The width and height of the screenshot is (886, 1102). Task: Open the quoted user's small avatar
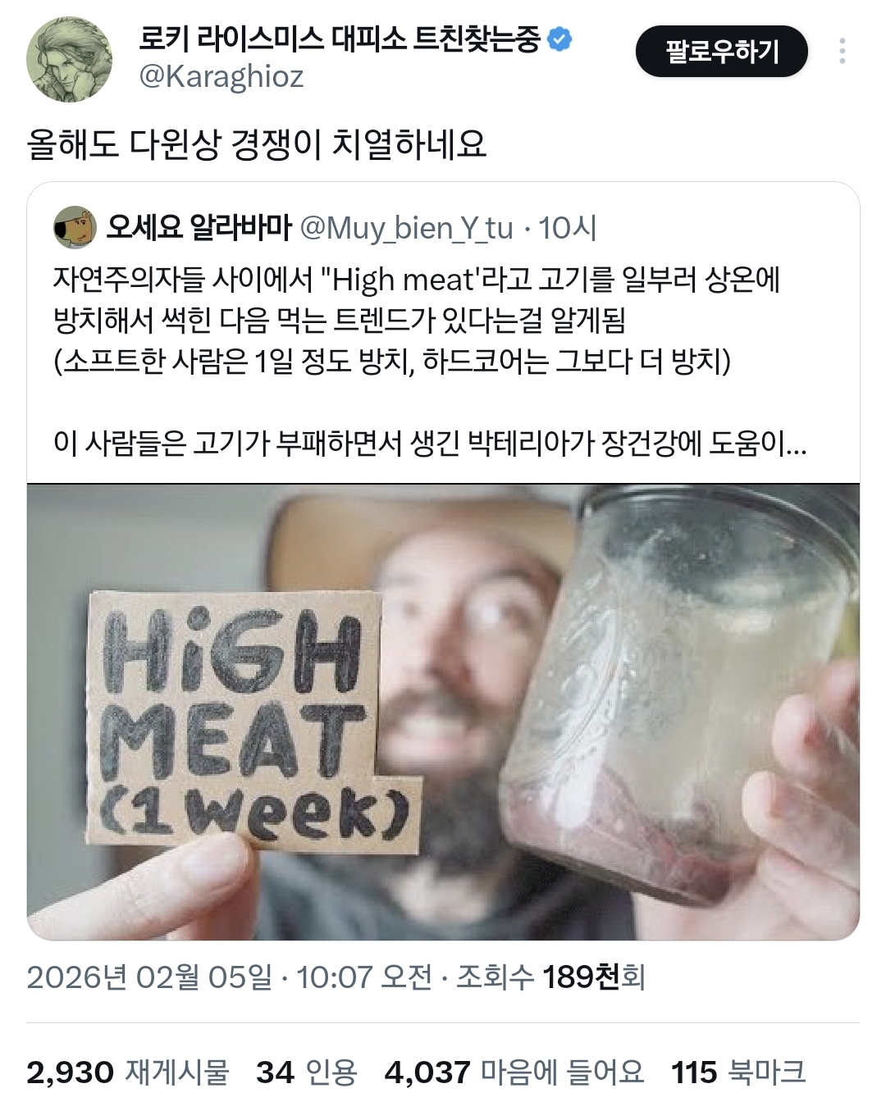pyautogui.click(x=75, y=227)
